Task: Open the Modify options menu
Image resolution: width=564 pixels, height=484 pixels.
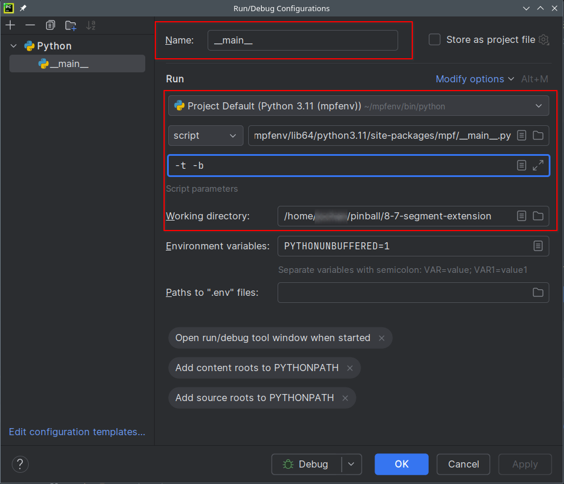Action: tap(470, 78)
